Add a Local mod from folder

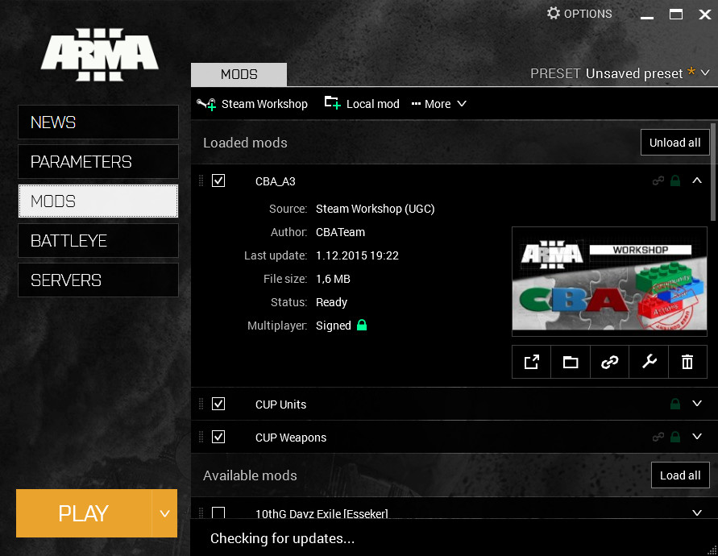pos(362,104)
